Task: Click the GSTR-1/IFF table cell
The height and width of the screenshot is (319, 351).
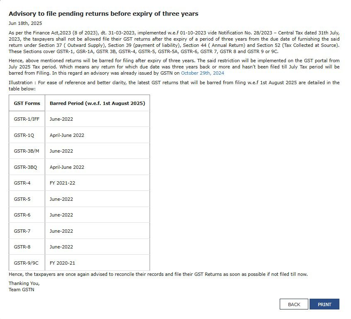Action: pos(27,119)
